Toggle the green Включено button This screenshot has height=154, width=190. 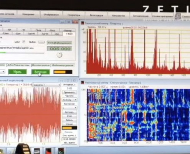[x=40, y=72]
